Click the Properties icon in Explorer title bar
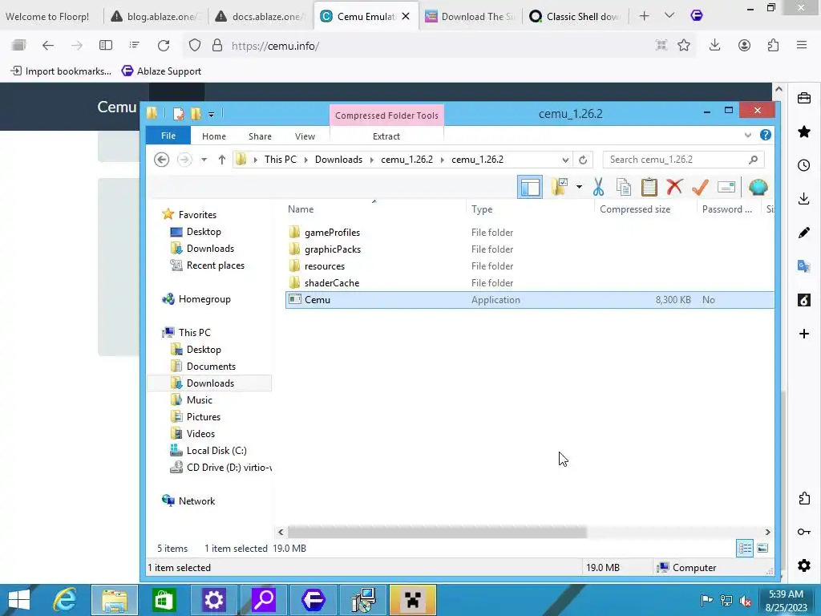This screenshot has height=616, width=821. pos(178,113)
